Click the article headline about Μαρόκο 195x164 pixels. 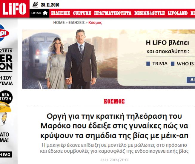coord(114,126)
